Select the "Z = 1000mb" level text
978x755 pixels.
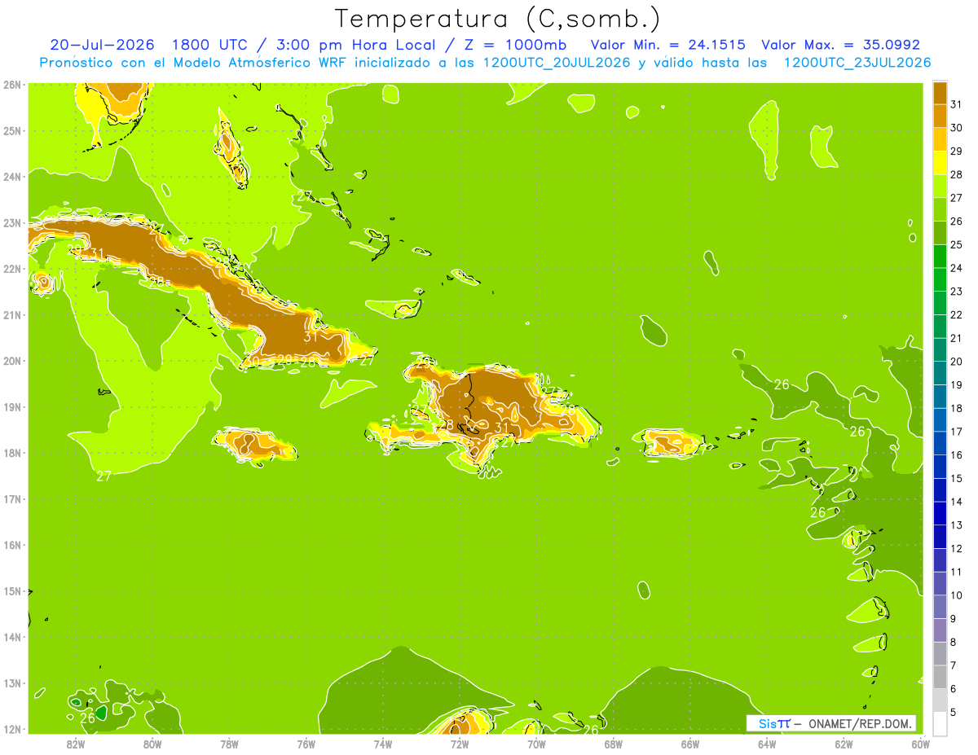click(x=514, y=45)
